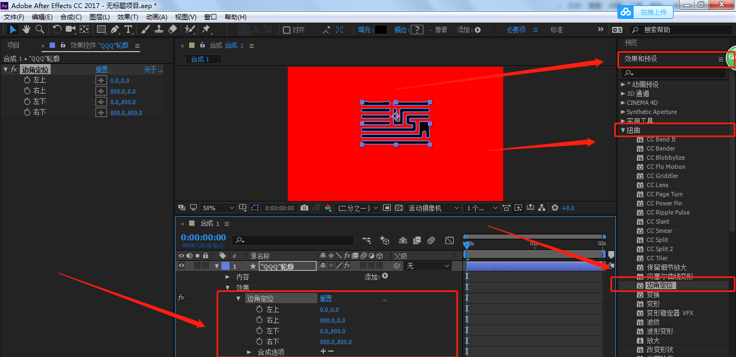Screen dimensions: 736x357
Task: Open the composition flowchart icon in viewer
Action: click(543, 208)
